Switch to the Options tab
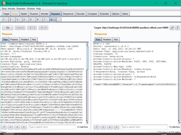The width and height of the screenshot is (181, 135). tap(116, 14)
